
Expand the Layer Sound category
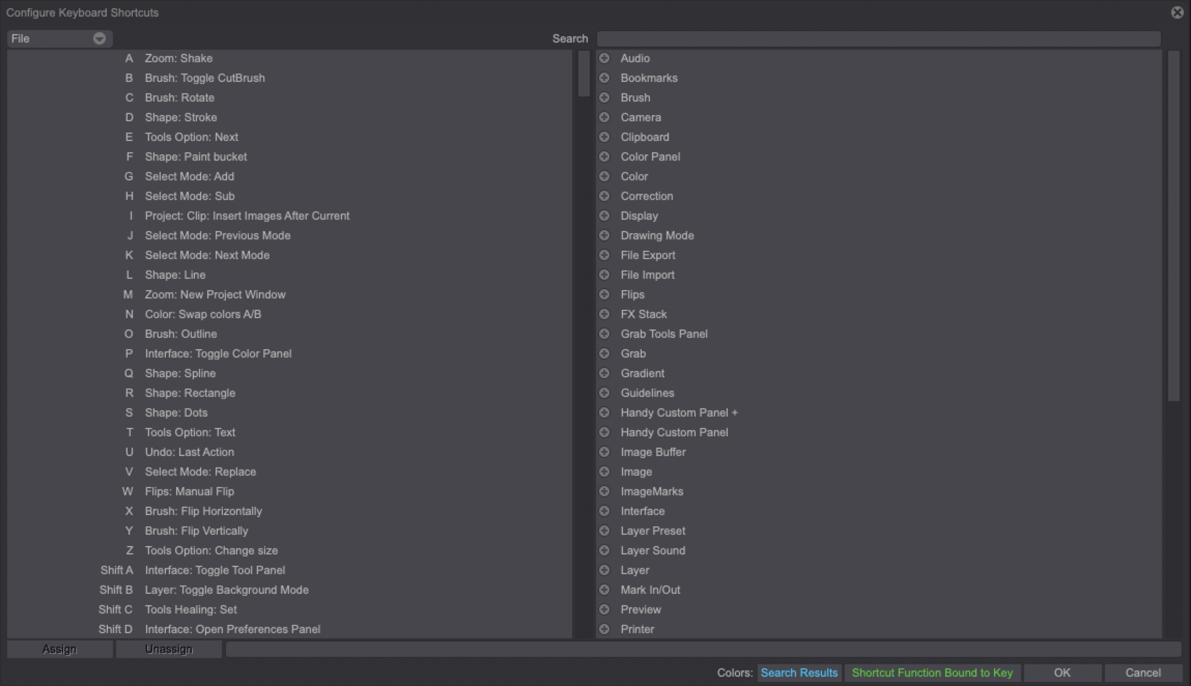605,550
